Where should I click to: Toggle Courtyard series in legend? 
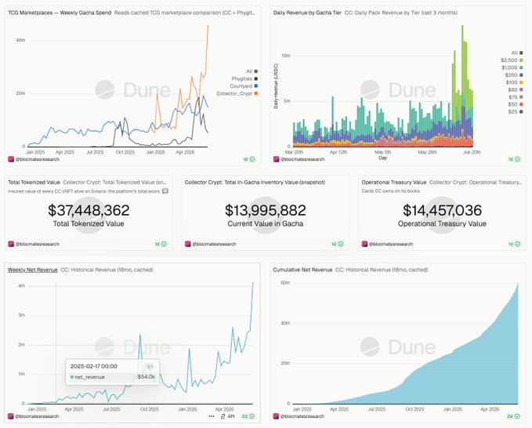tap(244, 86)
